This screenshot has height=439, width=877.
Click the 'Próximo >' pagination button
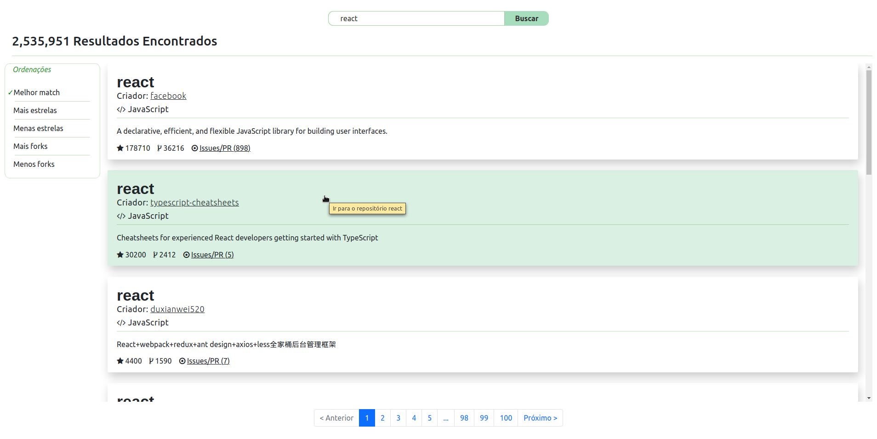(x=540, y=418)
